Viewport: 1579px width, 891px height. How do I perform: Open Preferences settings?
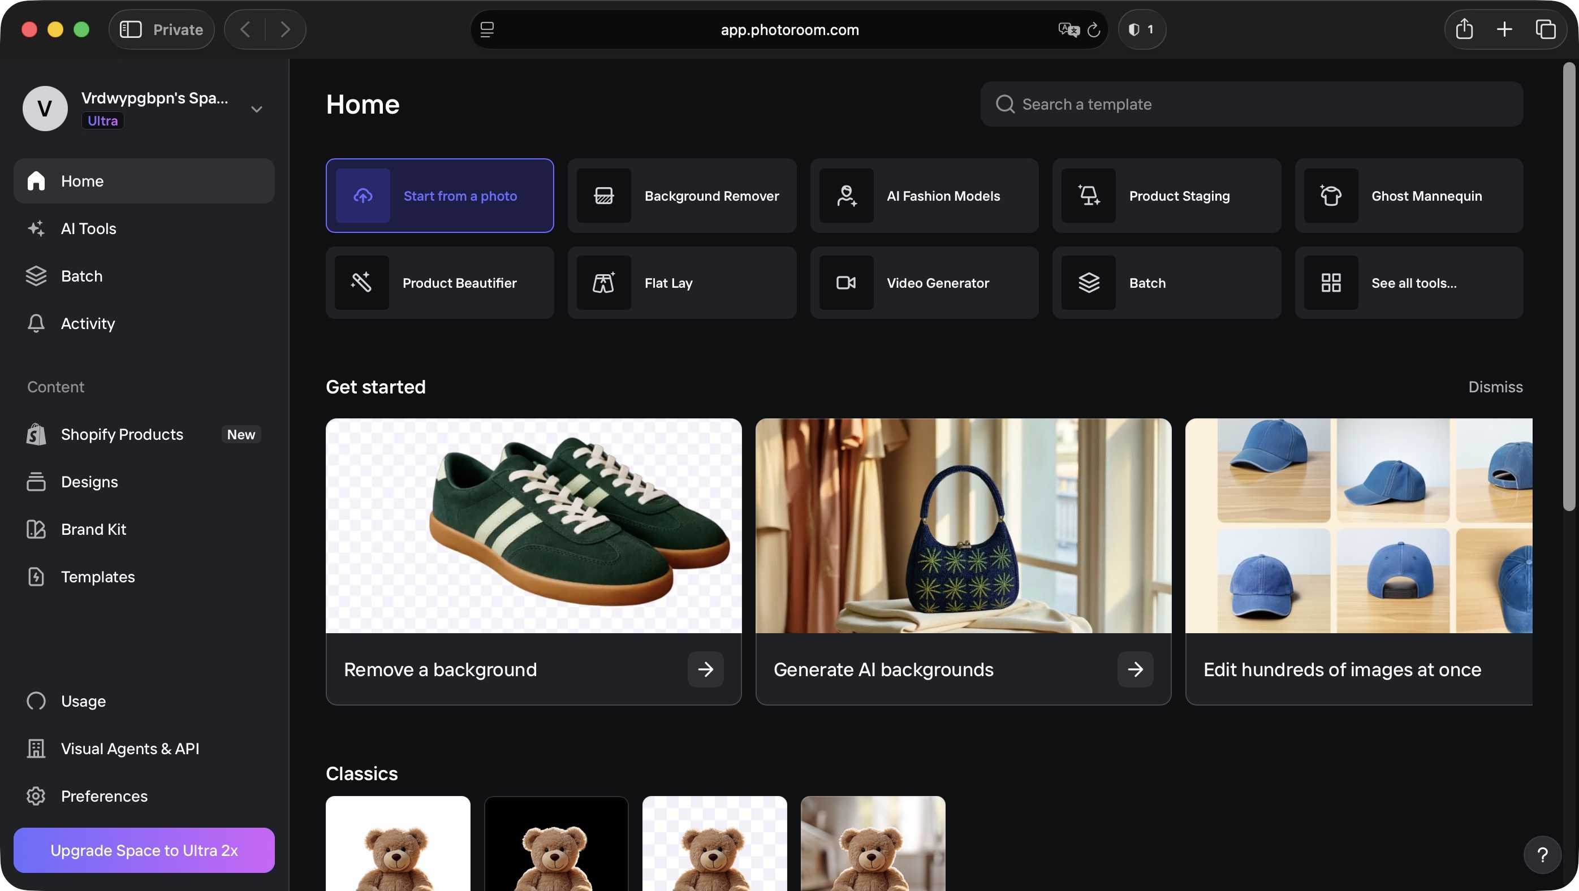click(x=144, y=795)
